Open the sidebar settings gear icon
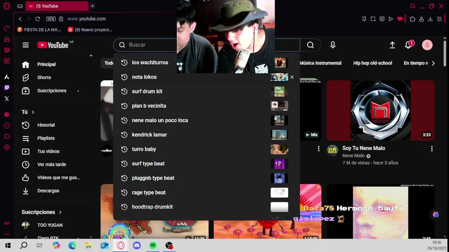 (x=7, y=147)
